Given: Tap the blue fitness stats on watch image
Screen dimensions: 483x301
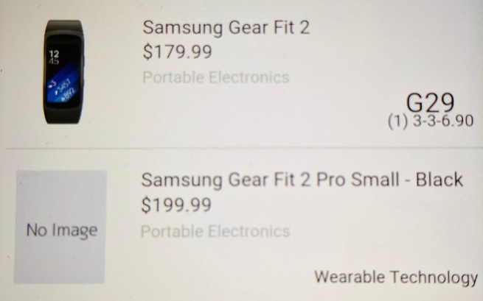Looking at the screenshot, I should (x=63, y=91).
